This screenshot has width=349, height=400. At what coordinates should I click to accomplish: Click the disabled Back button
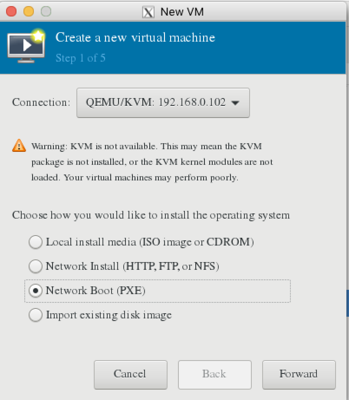point(215,374)
